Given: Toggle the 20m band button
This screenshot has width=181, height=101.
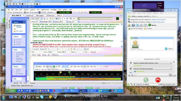Looking at the screenshot, I should (x=85, y=66).
